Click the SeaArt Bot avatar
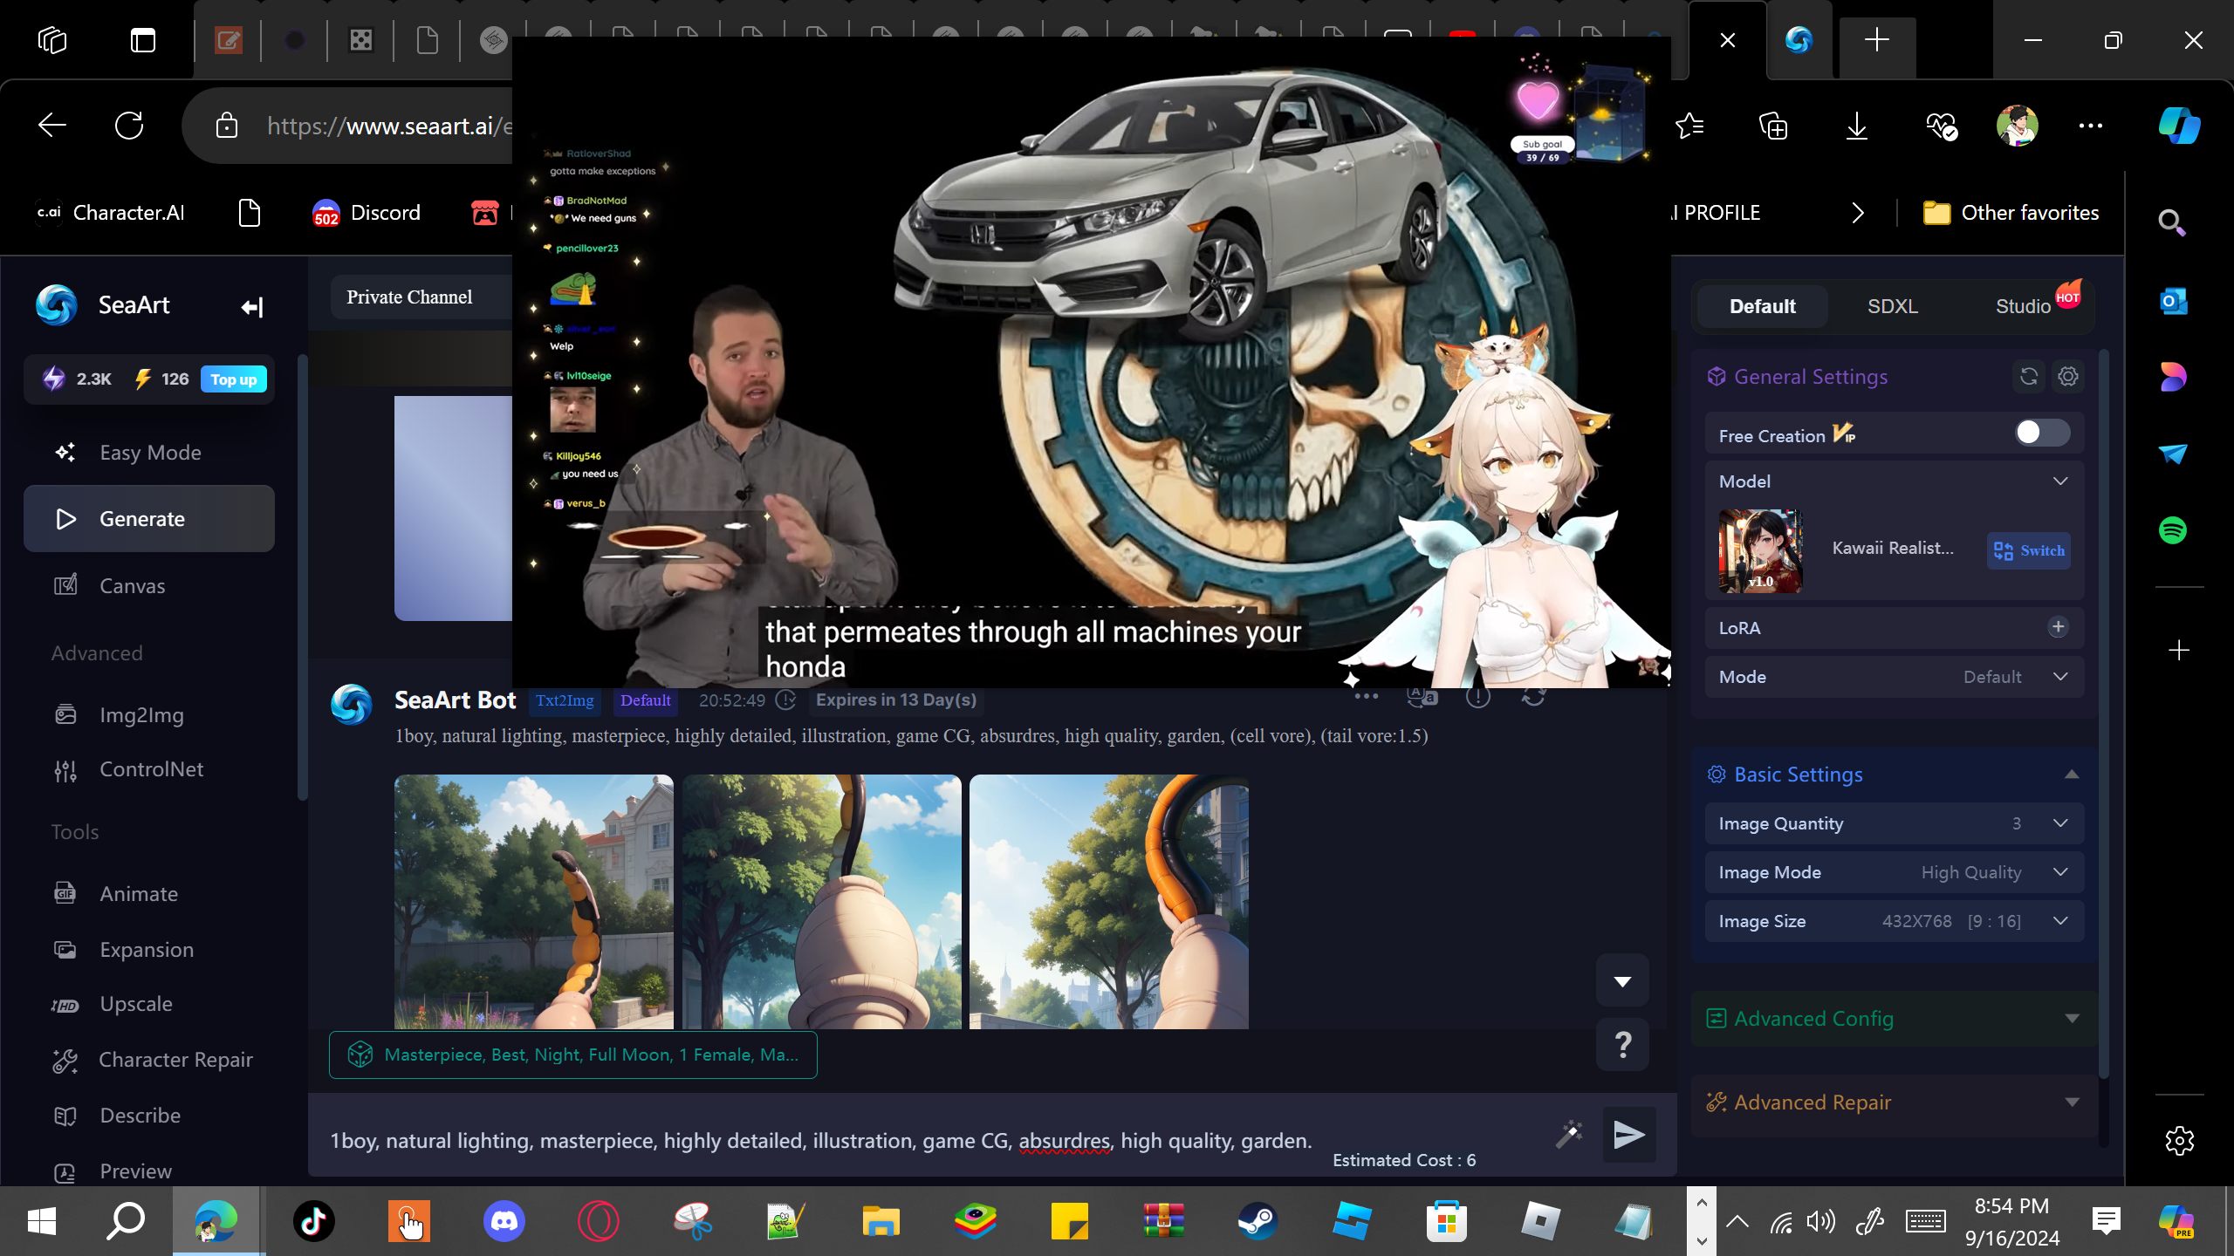 (x=352, y=705)
